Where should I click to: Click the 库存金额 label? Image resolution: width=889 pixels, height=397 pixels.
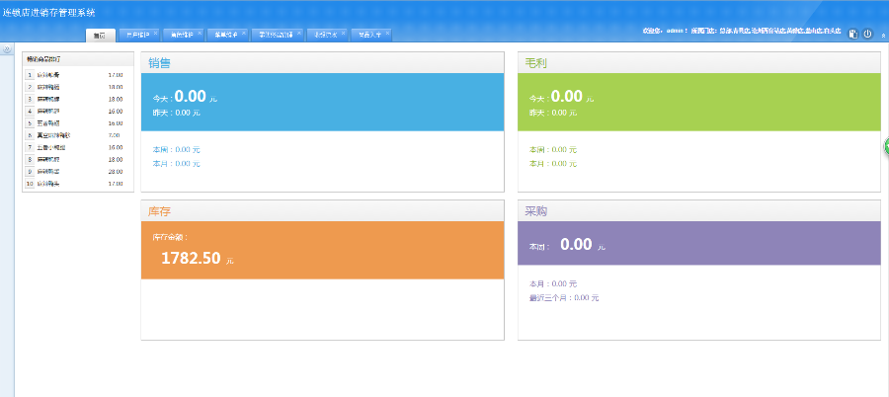(x=168, y=238)
